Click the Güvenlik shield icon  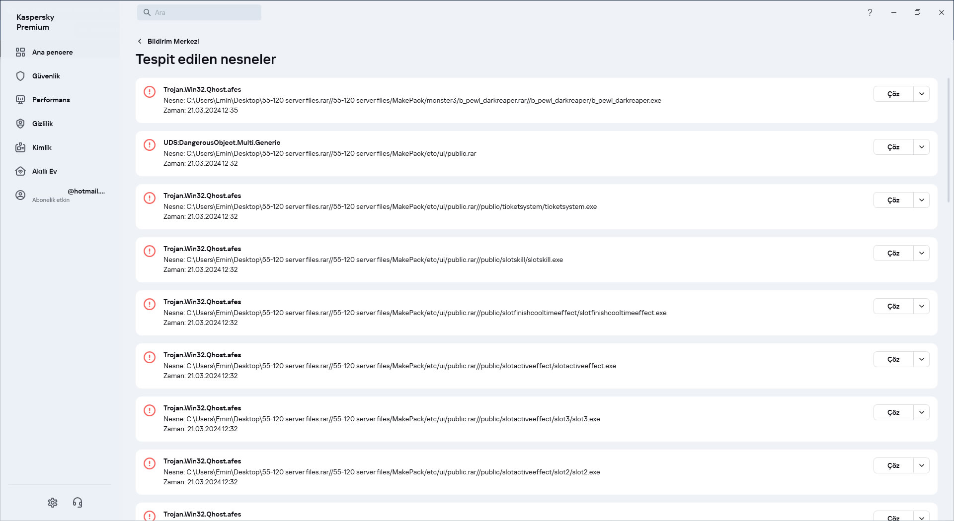pyautogui.click(x=20, y=76)
